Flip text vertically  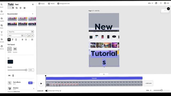(13, 75)
